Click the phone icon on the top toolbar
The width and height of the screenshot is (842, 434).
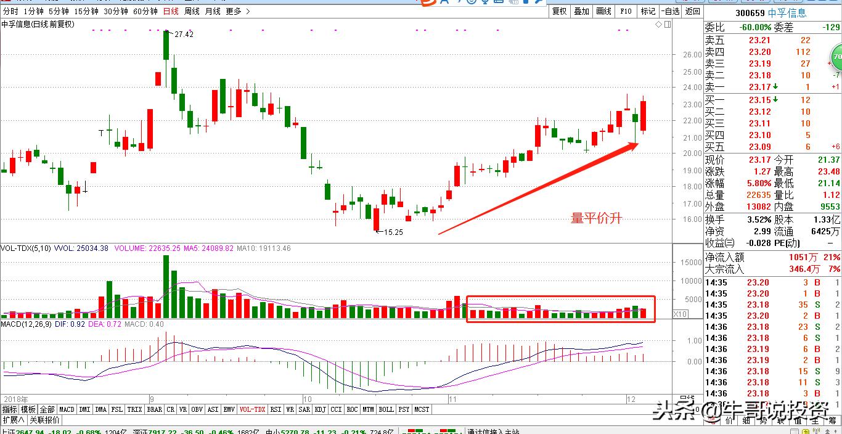coord(459,2)
